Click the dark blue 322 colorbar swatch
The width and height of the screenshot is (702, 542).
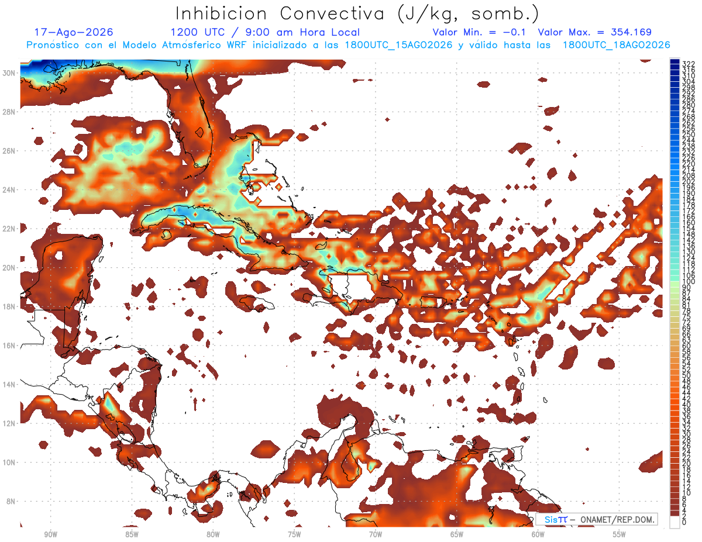coord(675,62)
